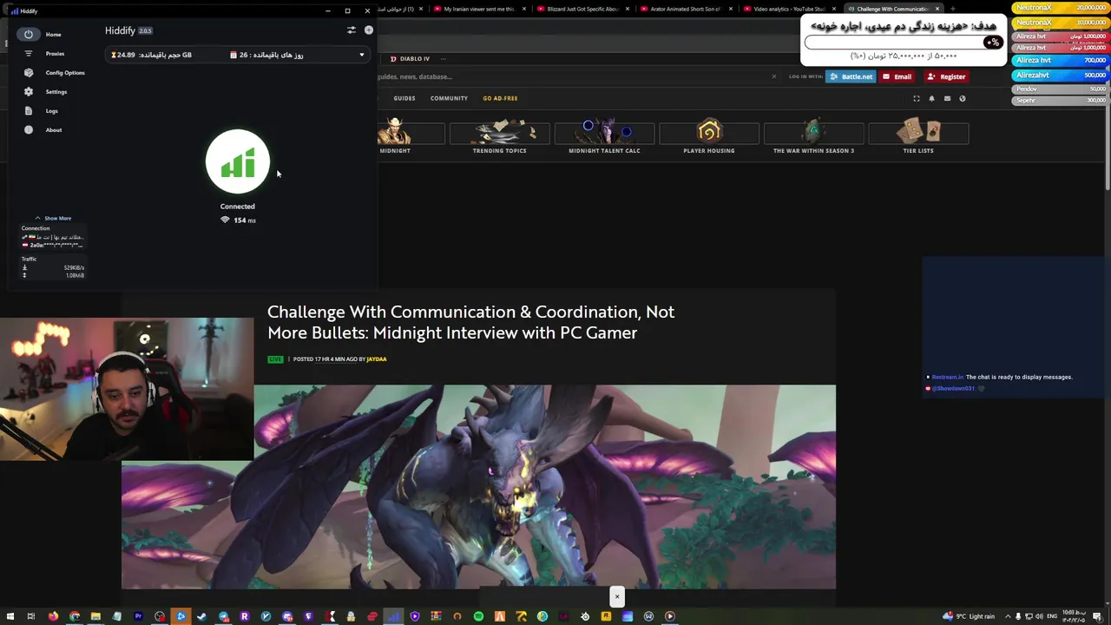Open the mail envelope icon on Wowhead
1111x625 pixels.
[947, 98]
